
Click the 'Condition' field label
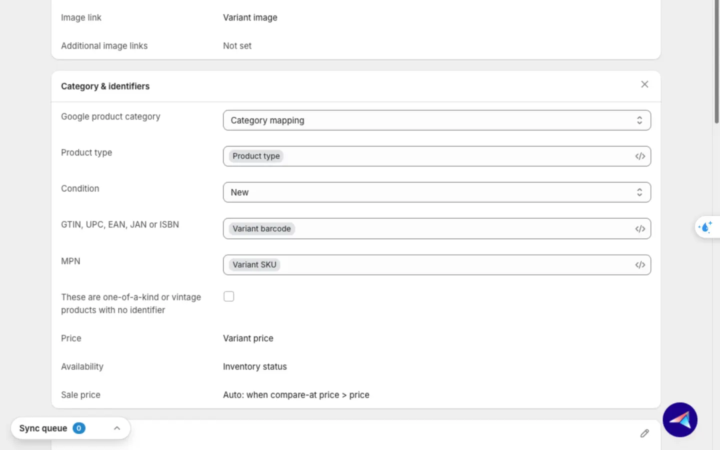[80, 188]
